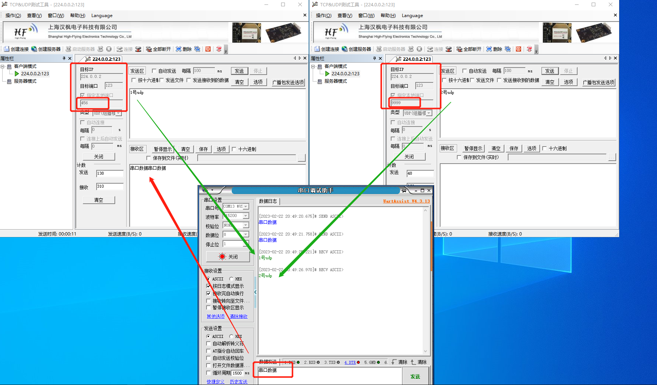This screenshot has height=385, width=657.
Task: Click the red power icon in right window toolbar
Action: click(518, 49)
